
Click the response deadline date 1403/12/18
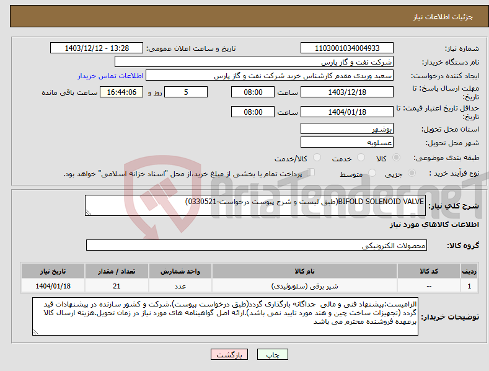pos(347,92)
